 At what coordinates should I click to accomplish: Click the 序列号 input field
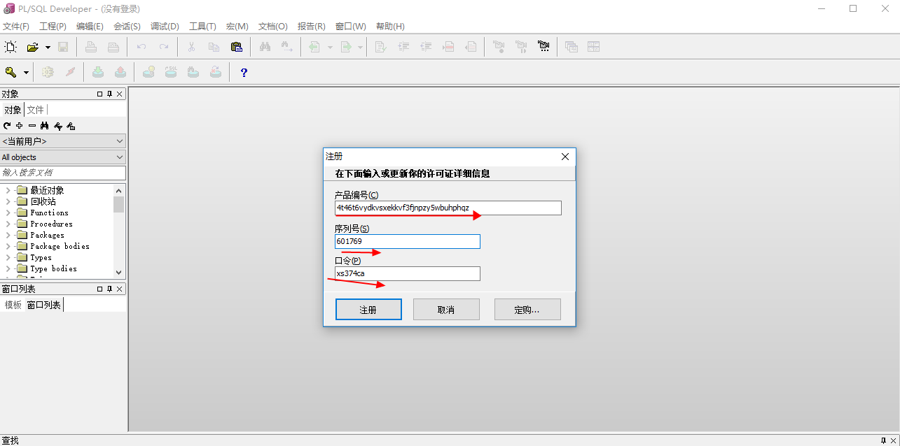(x=408, y=241)
